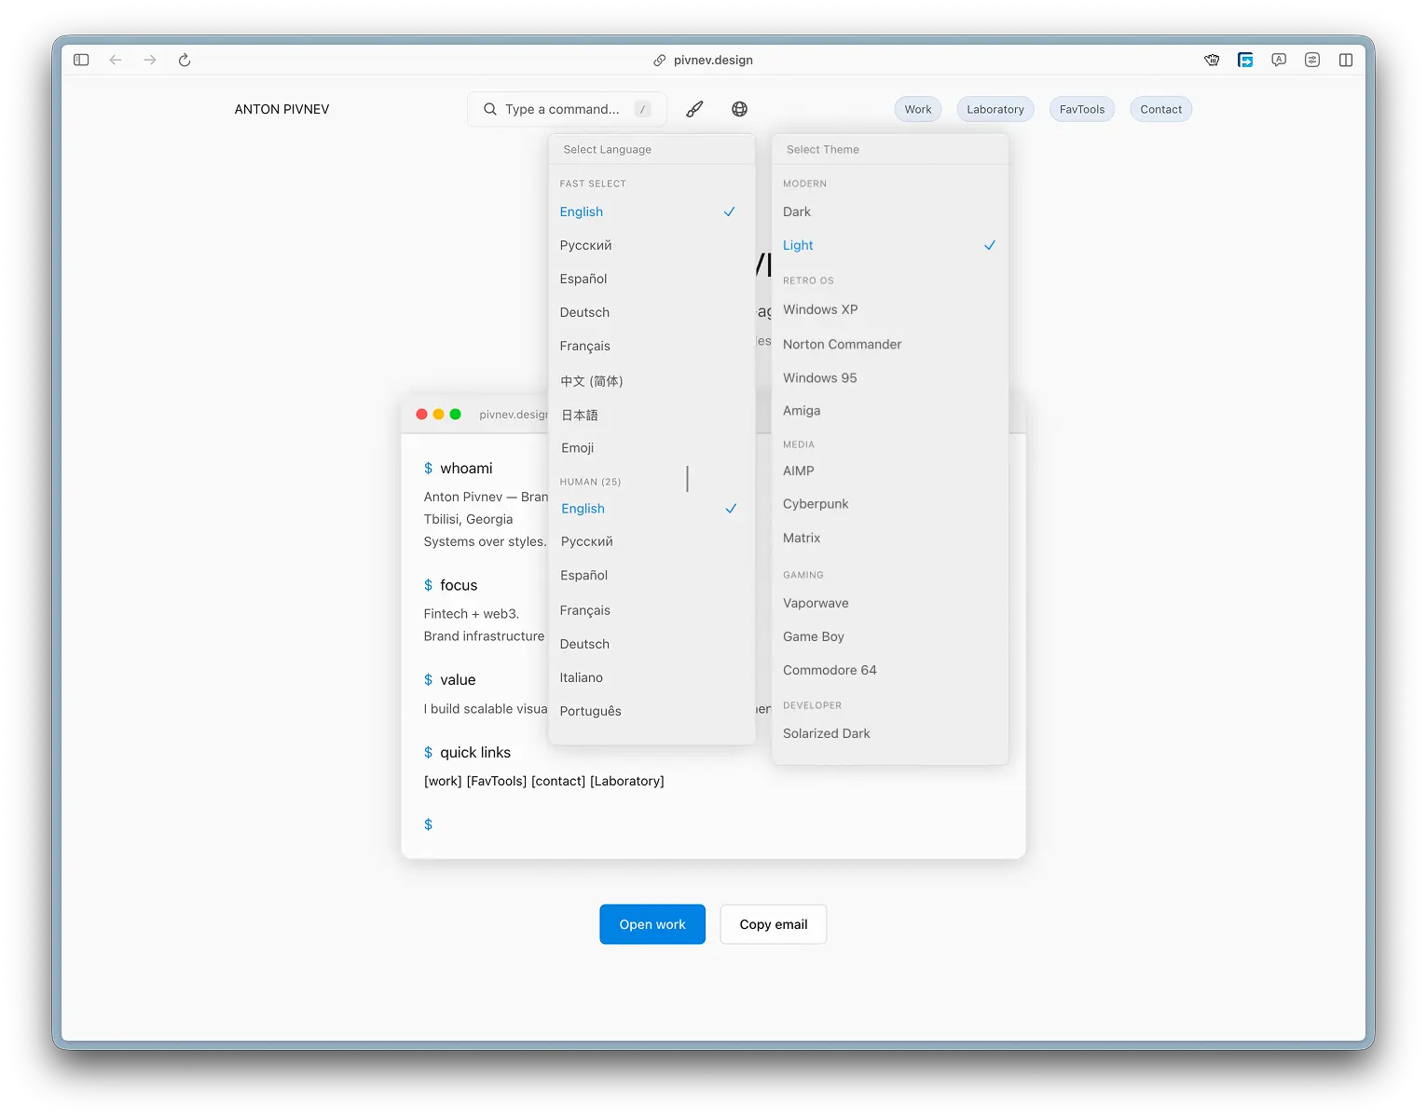Reload the pivnev.design page
Viewport: 1427px width, 1119px height.
click(184, 60)
